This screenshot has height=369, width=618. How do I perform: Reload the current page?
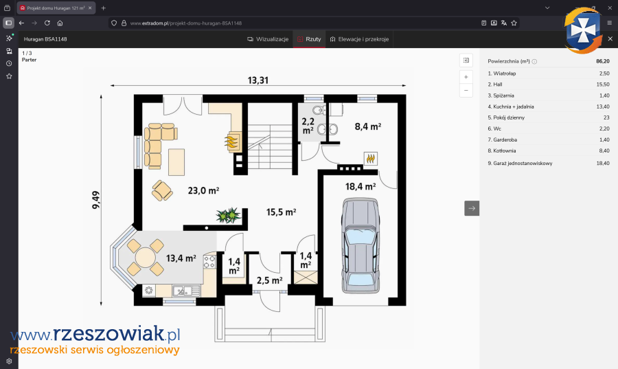pos(46,23)
